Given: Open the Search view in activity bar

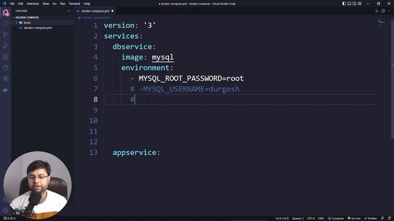Looking at the screenshot, I should [x=6, y=23].
